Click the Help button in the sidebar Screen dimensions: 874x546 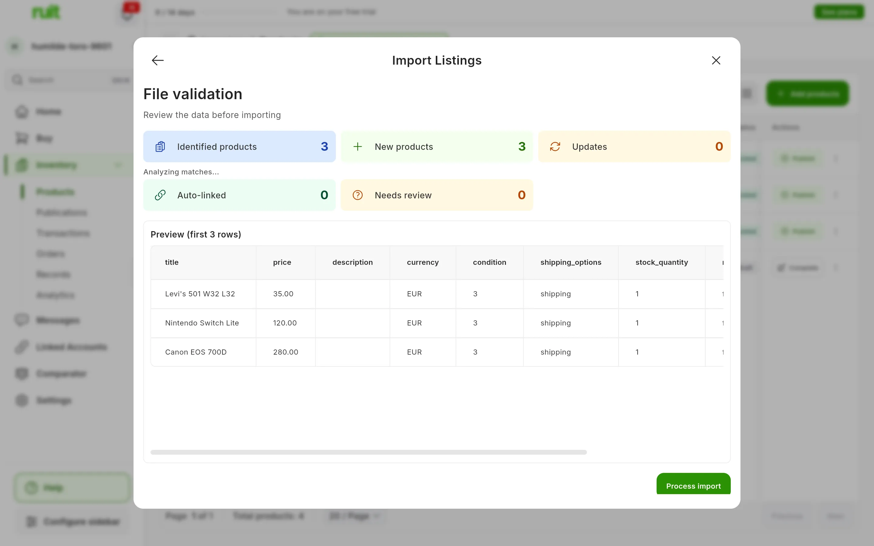pyautogui.click(x=72, y=487)
